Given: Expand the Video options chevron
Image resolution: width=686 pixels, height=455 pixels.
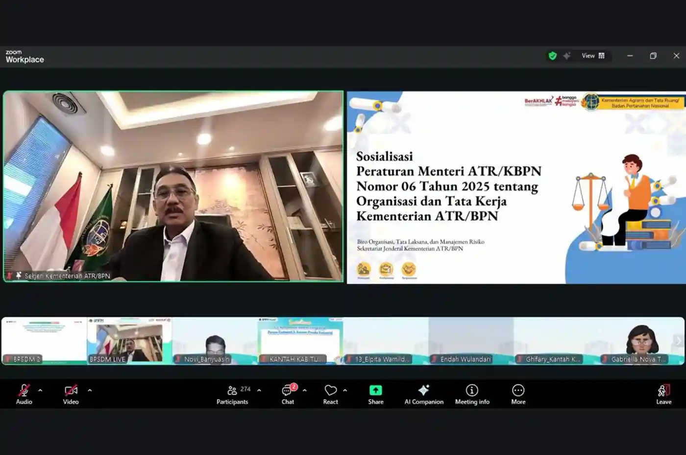Looking at the screenshot, I should coord(90,390).
